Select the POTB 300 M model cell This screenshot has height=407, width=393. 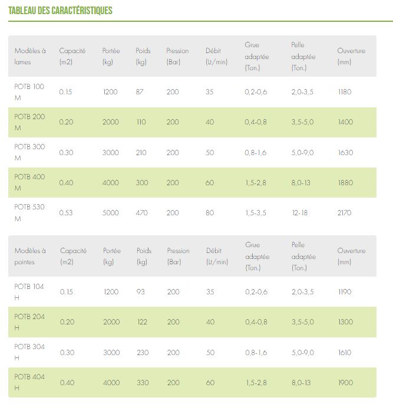(x=29, y=152)
